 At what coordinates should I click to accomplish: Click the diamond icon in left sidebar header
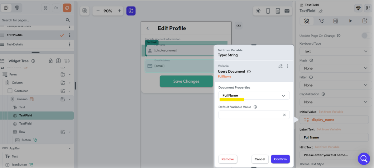pos(17,8)
